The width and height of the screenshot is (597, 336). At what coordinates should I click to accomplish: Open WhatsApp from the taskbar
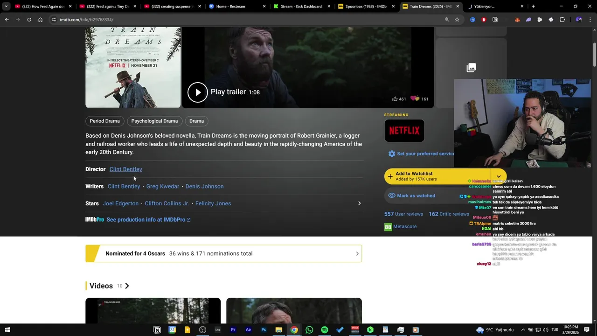[x=309, y=330]
